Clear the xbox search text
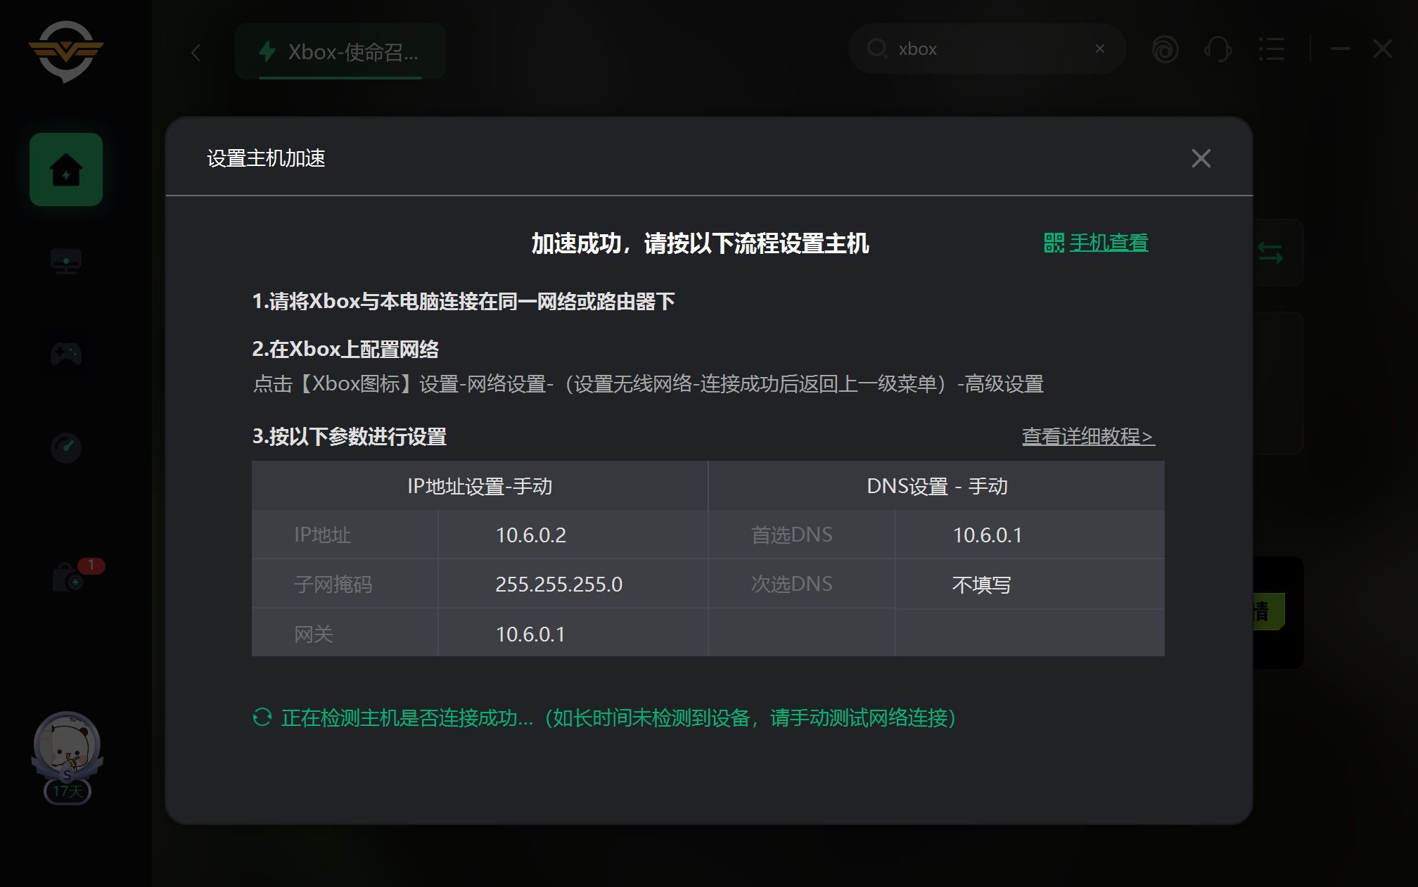1418x887 pixels. [1100, 49]
